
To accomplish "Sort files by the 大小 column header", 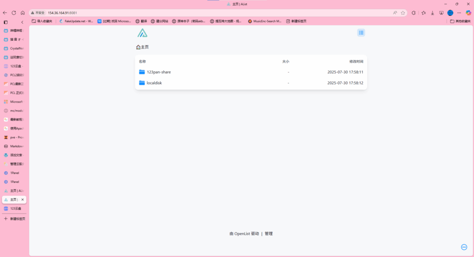I will click(286, 61).
